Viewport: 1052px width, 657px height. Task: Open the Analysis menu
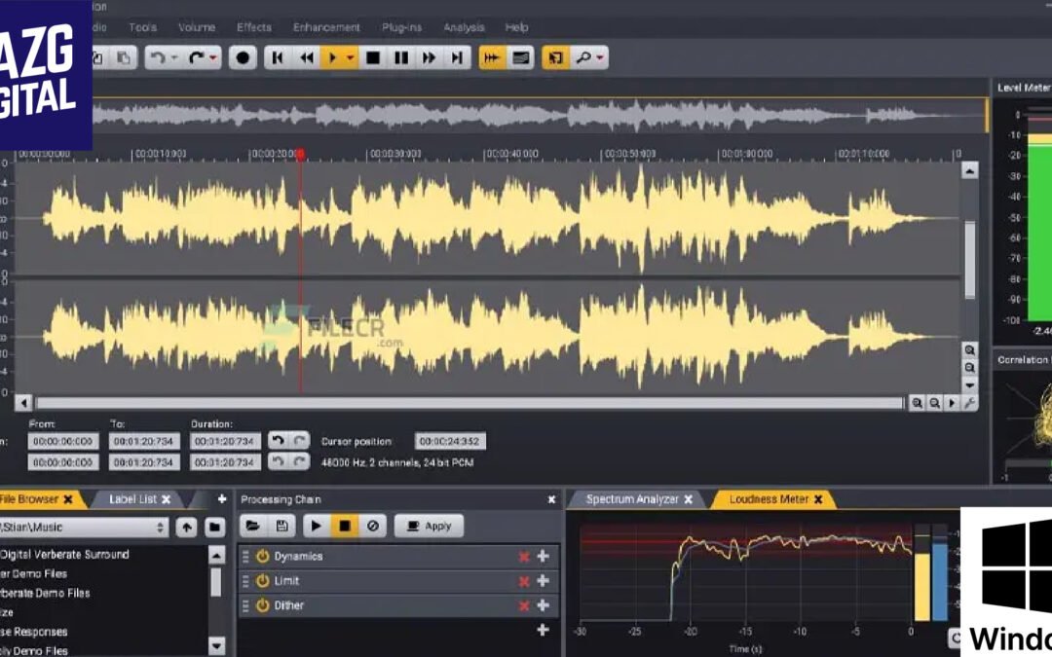464,27
